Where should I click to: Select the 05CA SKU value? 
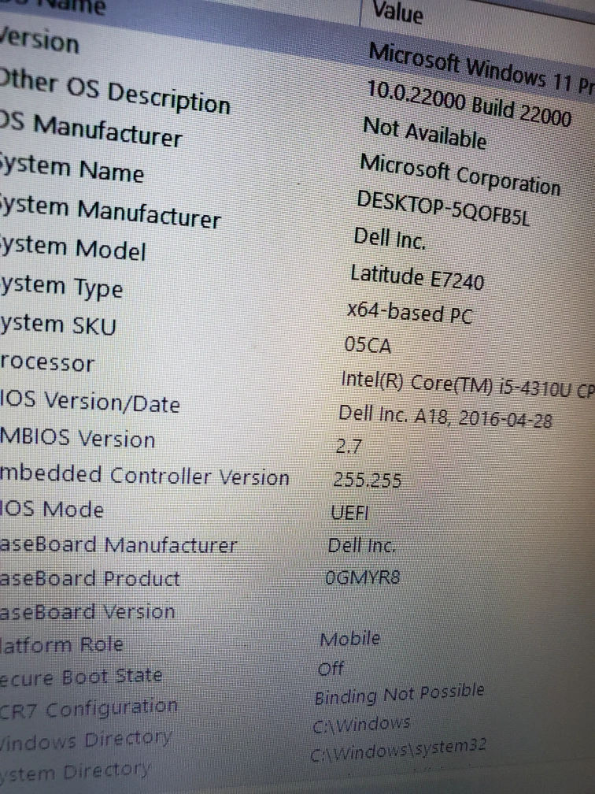(368, 345)
